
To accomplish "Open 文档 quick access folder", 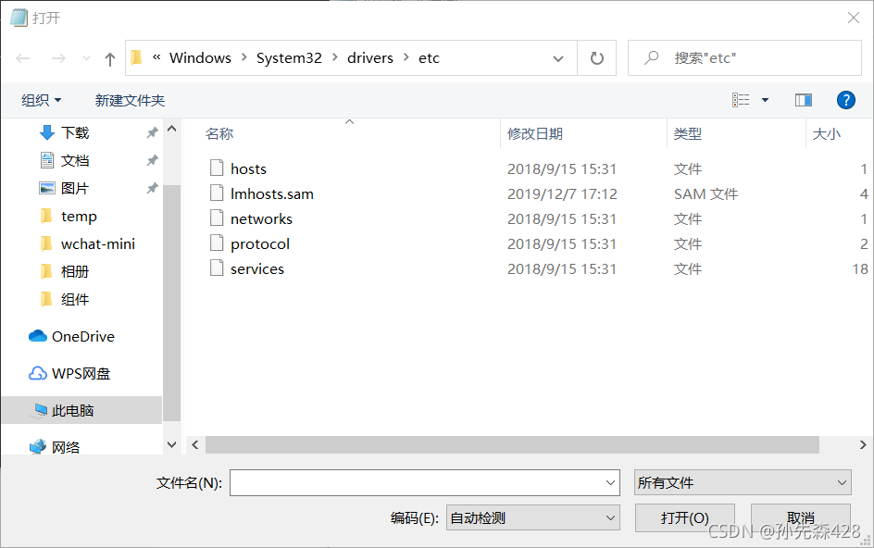I will [x=75, y=160].
